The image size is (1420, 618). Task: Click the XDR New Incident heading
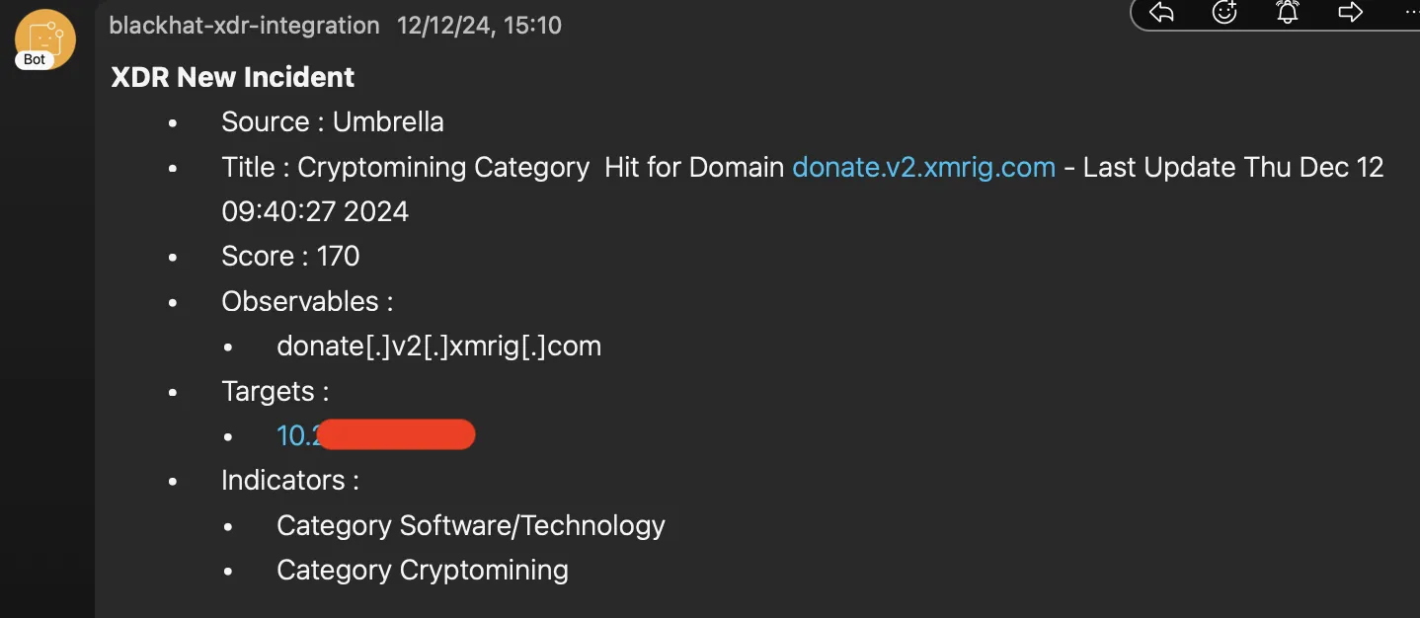point(233,77)
